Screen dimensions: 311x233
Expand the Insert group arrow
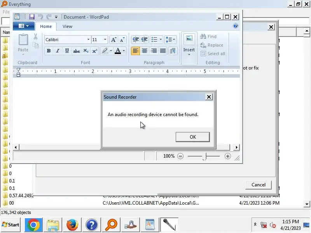coord(189,54)
